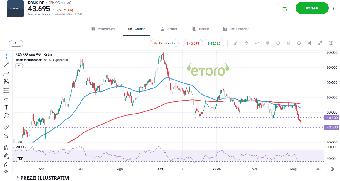Screen dimensions: 340x181
Task: Open the Analisi tab
Action: (169, 29)
